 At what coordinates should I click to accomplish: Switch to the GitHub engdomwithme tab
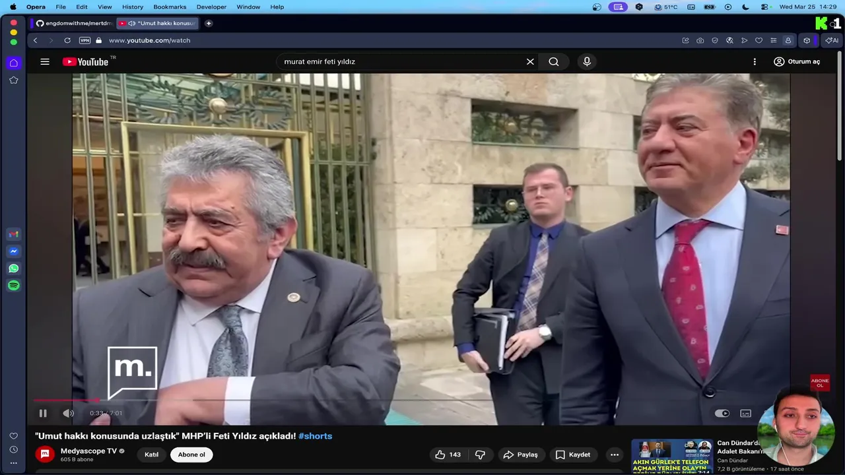tap(74, 23)
